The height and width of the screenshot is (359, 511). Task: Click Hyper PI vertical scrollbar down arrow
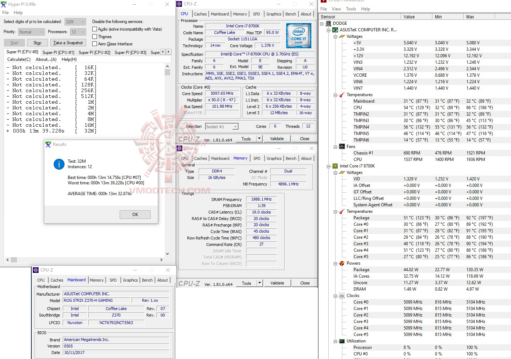click(167, 254)
